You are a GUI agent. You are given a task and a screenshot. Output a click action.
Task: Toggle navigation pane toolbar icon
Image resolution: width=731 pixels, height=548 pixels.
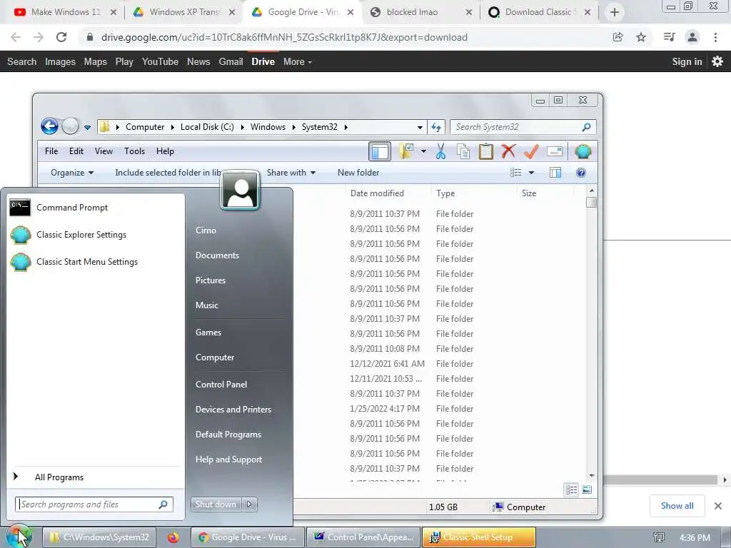380,151
